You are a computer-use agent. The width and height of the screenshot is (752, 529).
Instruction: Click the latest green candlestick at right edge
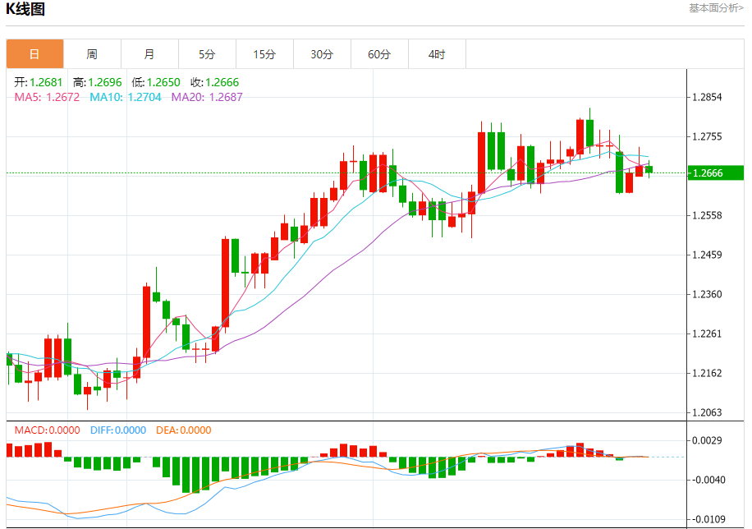click(x=649, y=169)
